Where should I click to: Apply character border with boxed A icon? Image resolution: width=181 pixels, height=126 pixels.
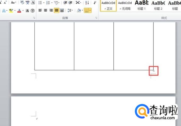(33, 2)
